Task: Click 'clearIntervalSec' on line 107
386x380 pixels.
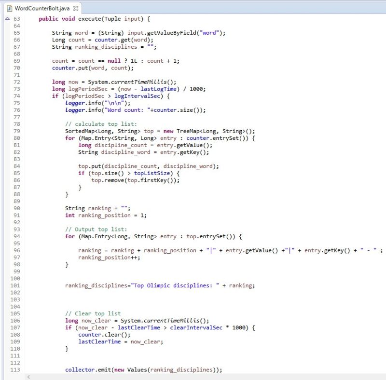Action: 196,327
